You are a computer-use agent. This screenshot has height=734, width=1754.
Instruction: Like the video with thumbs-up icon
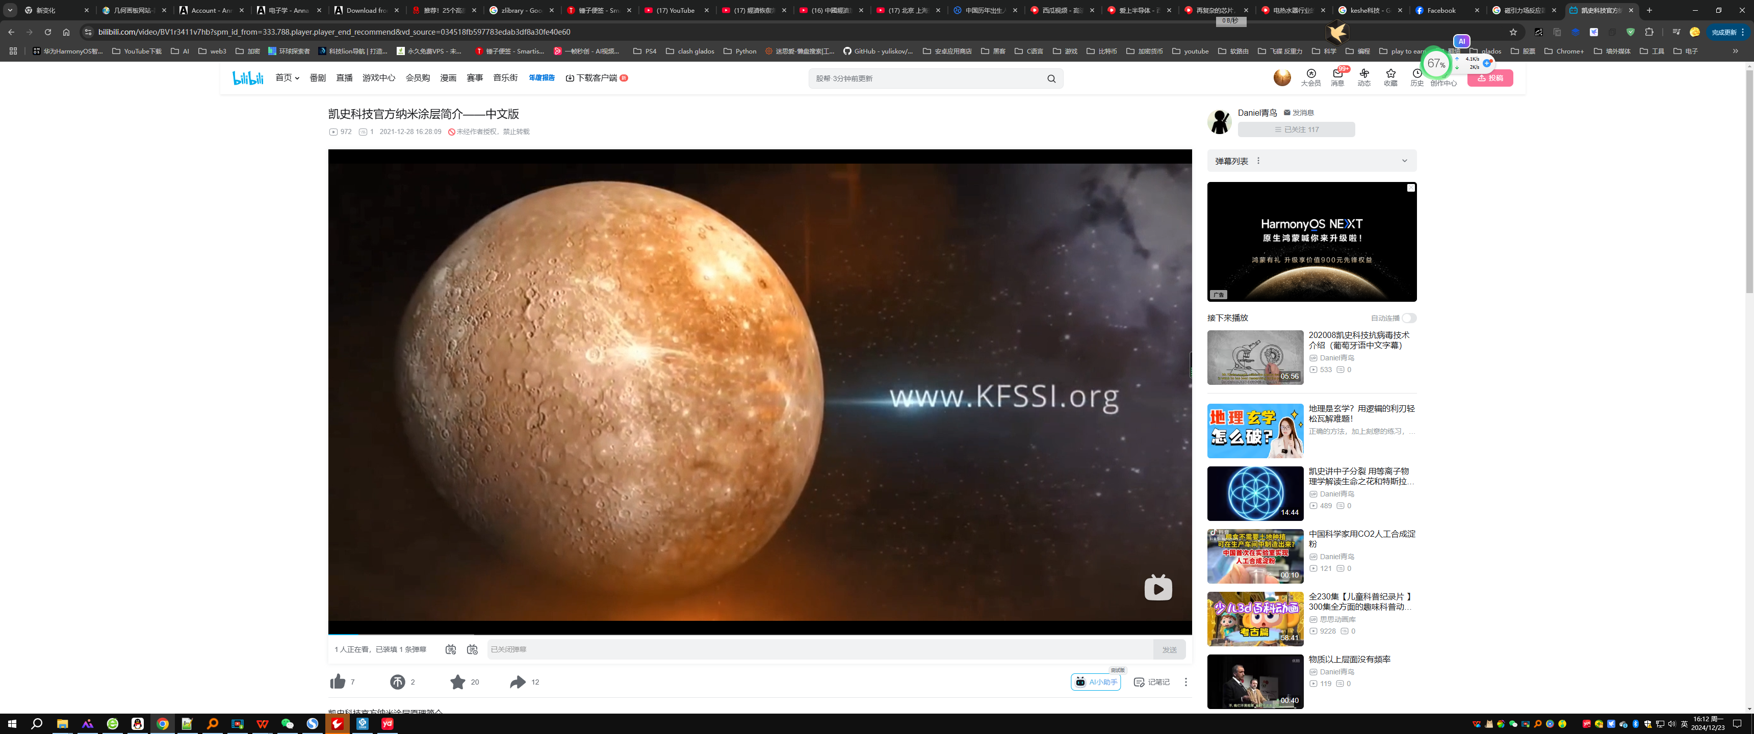pos(338,681)
